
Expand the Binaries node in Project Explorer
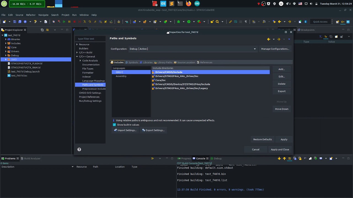pos(6,39)
